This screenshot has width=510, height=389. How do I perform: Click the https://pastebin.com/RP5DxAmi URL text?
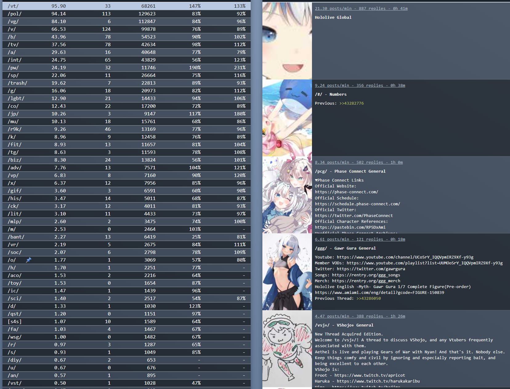coord(350,227)
